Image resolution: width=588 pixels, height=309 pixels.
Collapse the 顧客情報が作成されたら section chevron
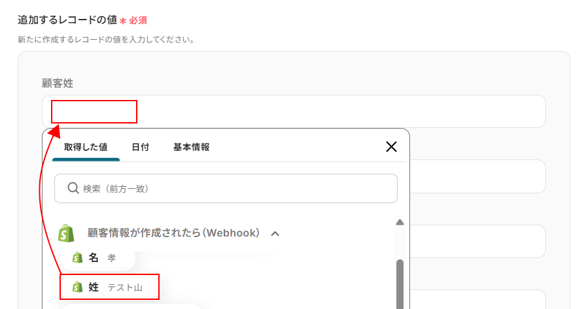coord(275,234)
